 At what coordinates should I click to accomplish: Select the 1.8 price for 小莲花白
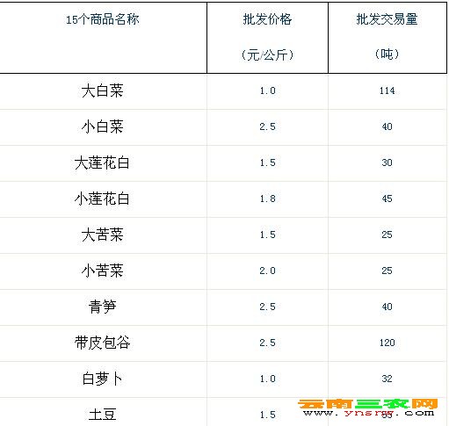[x=267, y=199]
